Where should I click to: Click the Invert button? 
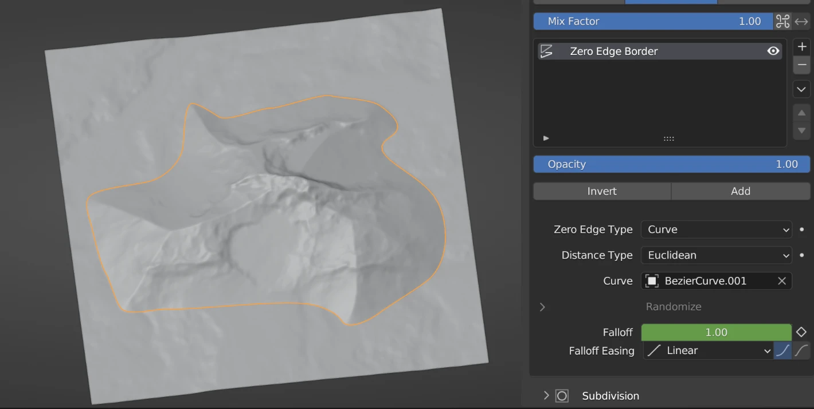point(602,191)
